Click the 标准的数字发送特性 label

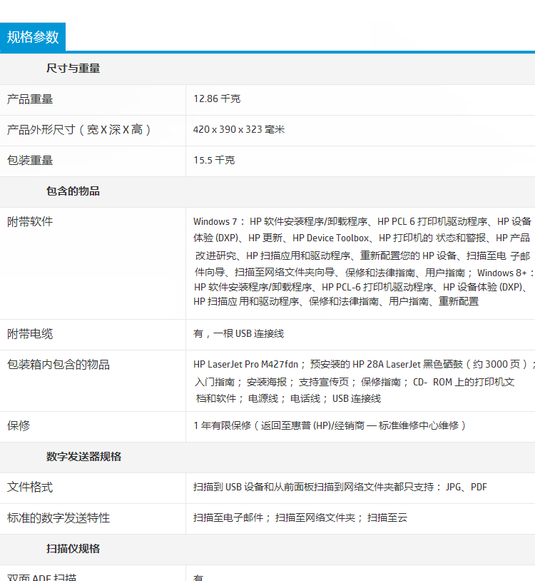[x=58, y=518]
